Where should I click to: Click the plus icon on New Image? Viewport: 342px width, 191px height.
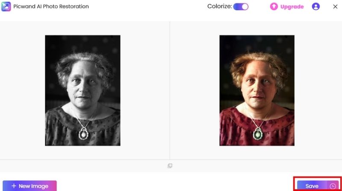click(14, 186)
